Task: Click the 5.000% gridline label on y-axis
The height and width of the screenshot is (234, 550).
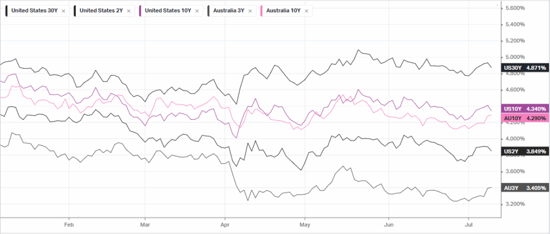Action: pyautogui.click(x=515, y=57)
